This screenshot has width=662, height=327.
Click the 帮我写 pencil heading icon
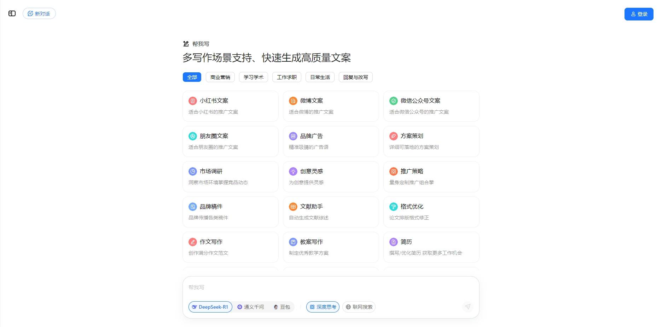coord(186,44)
